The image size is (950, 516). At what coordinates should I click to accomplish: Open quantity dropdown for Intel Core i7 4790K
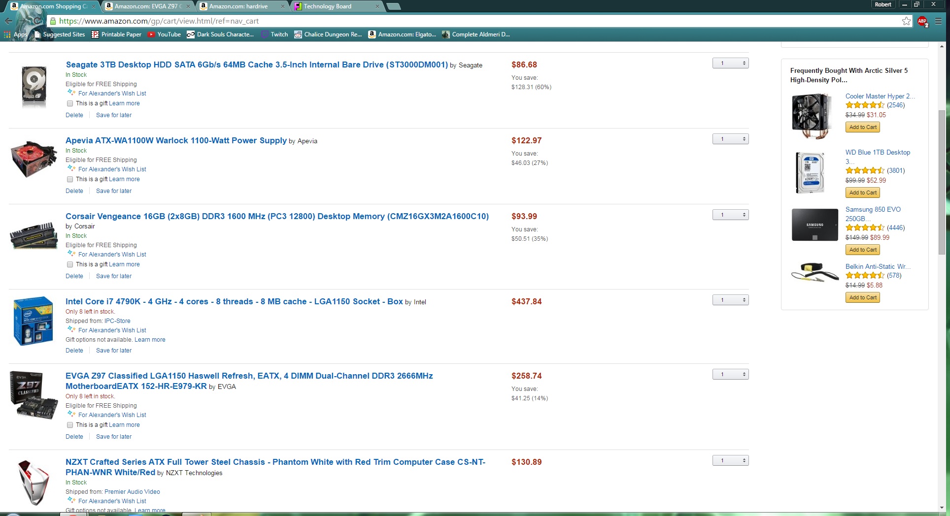point(730,300)
